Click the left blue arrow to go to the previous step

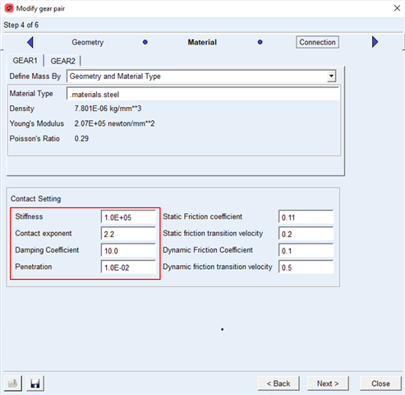(x=30, y=42)
